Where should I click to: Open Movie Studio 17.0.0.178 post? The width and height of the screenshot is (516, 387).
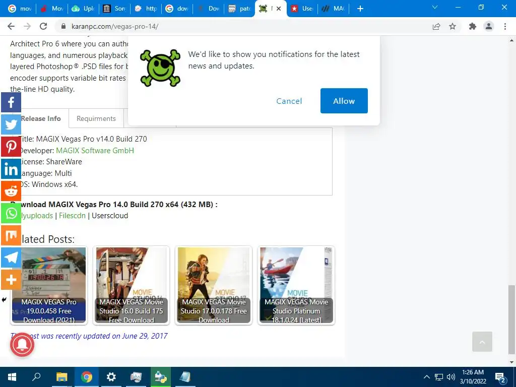point(214,285)
